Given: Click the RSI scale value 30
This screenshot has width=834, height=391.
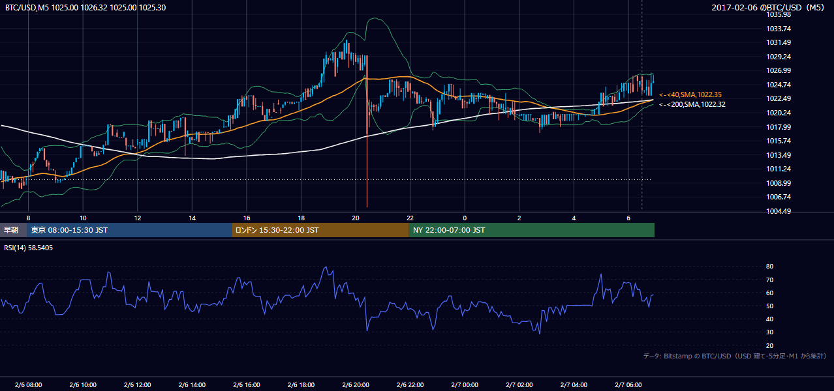Looking at the screenshot, I should tap(769, 332).
